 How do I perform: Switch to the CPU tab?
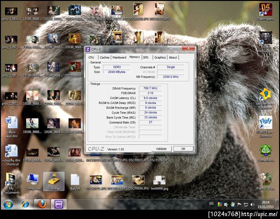91,57
